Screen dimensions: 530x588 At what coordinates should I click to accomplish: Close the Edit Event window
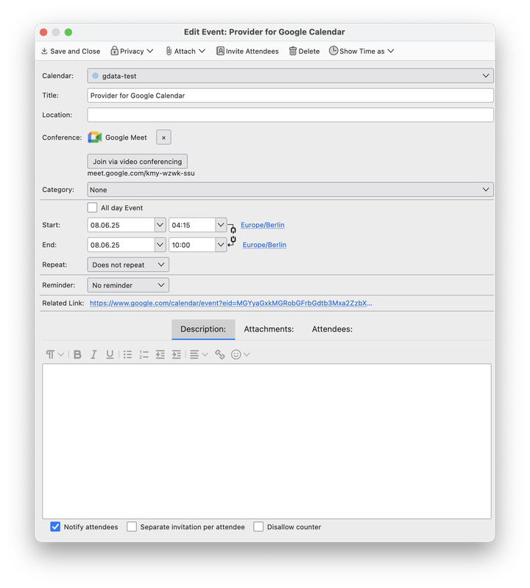(43, 32)
